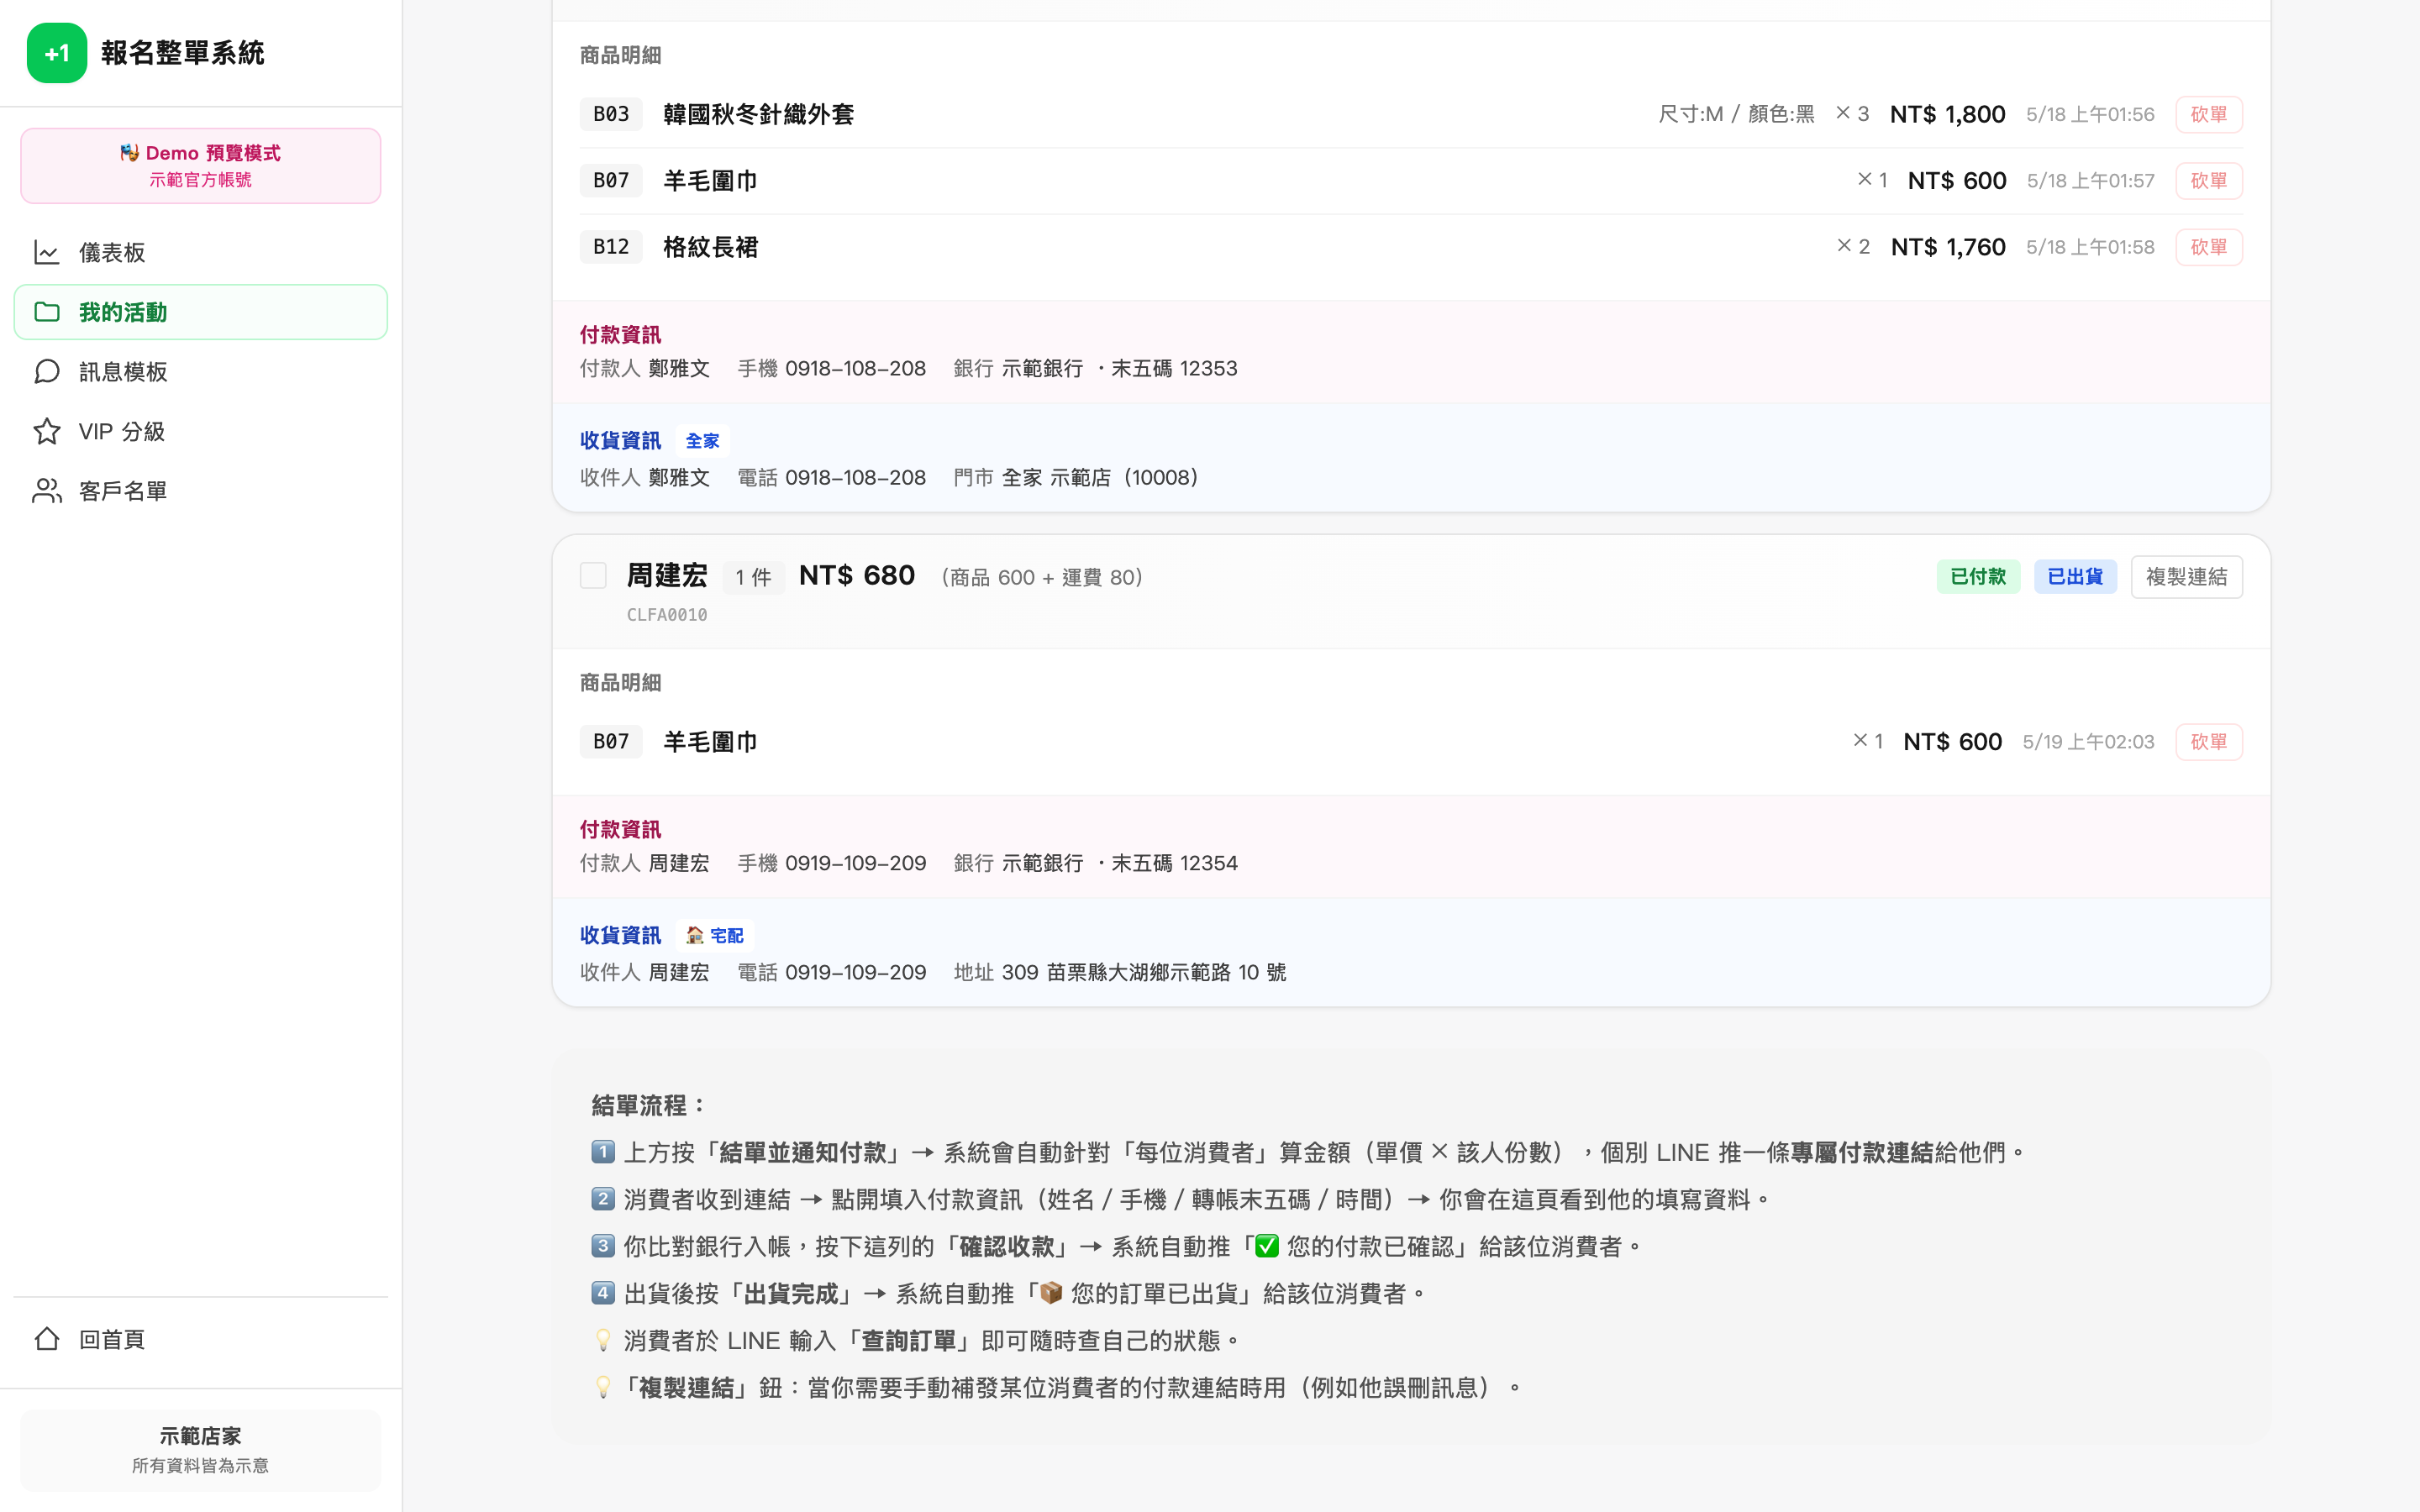Screen dimensions: 2420x1512
Task: Open the dashboard chart icon 儀表板
Action: point(47,252)
